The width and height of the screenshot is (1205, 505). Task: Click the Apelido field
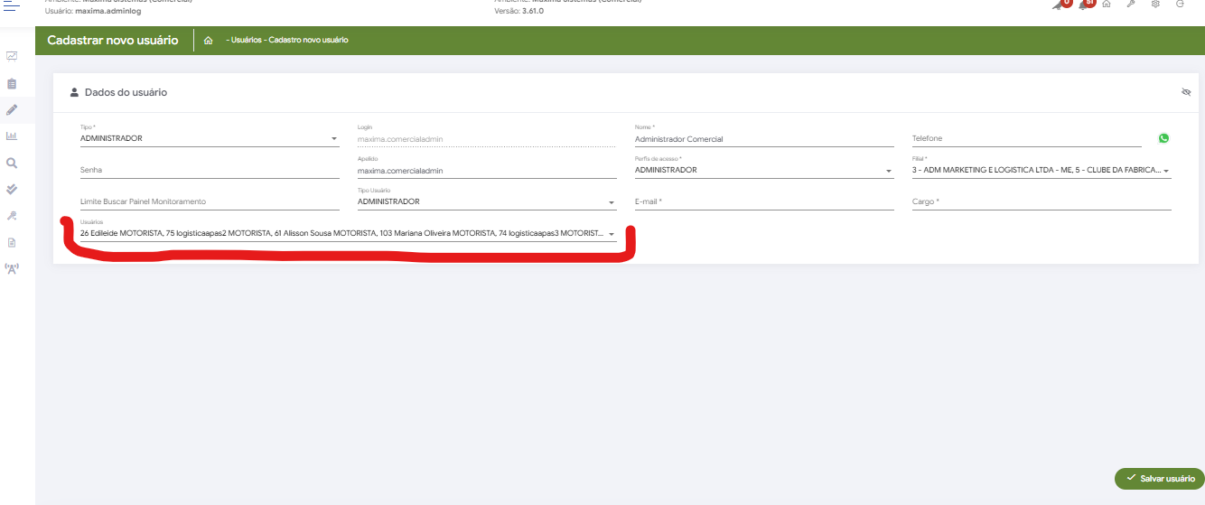point(487,170)
